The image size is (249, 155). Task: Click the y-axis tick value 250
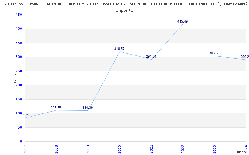[x=19, y=71]
